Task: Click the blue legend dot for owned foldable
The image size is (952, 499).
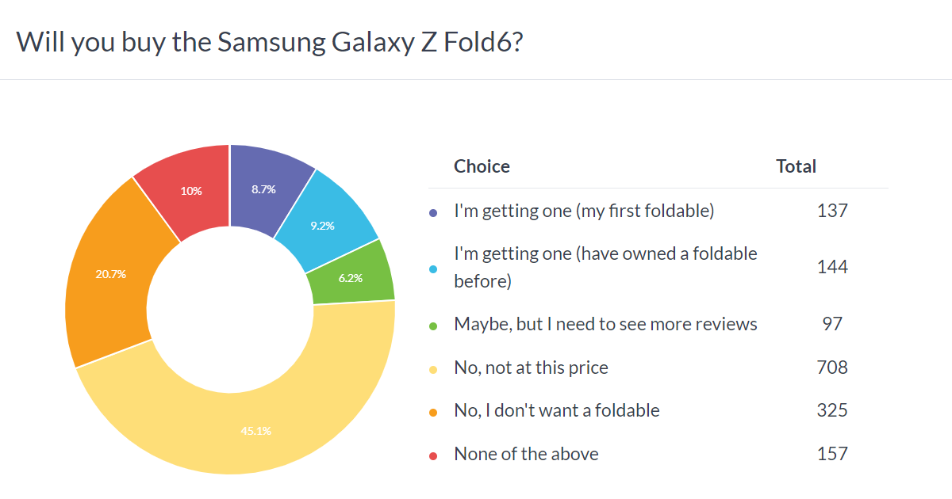Action: [433, 269]
